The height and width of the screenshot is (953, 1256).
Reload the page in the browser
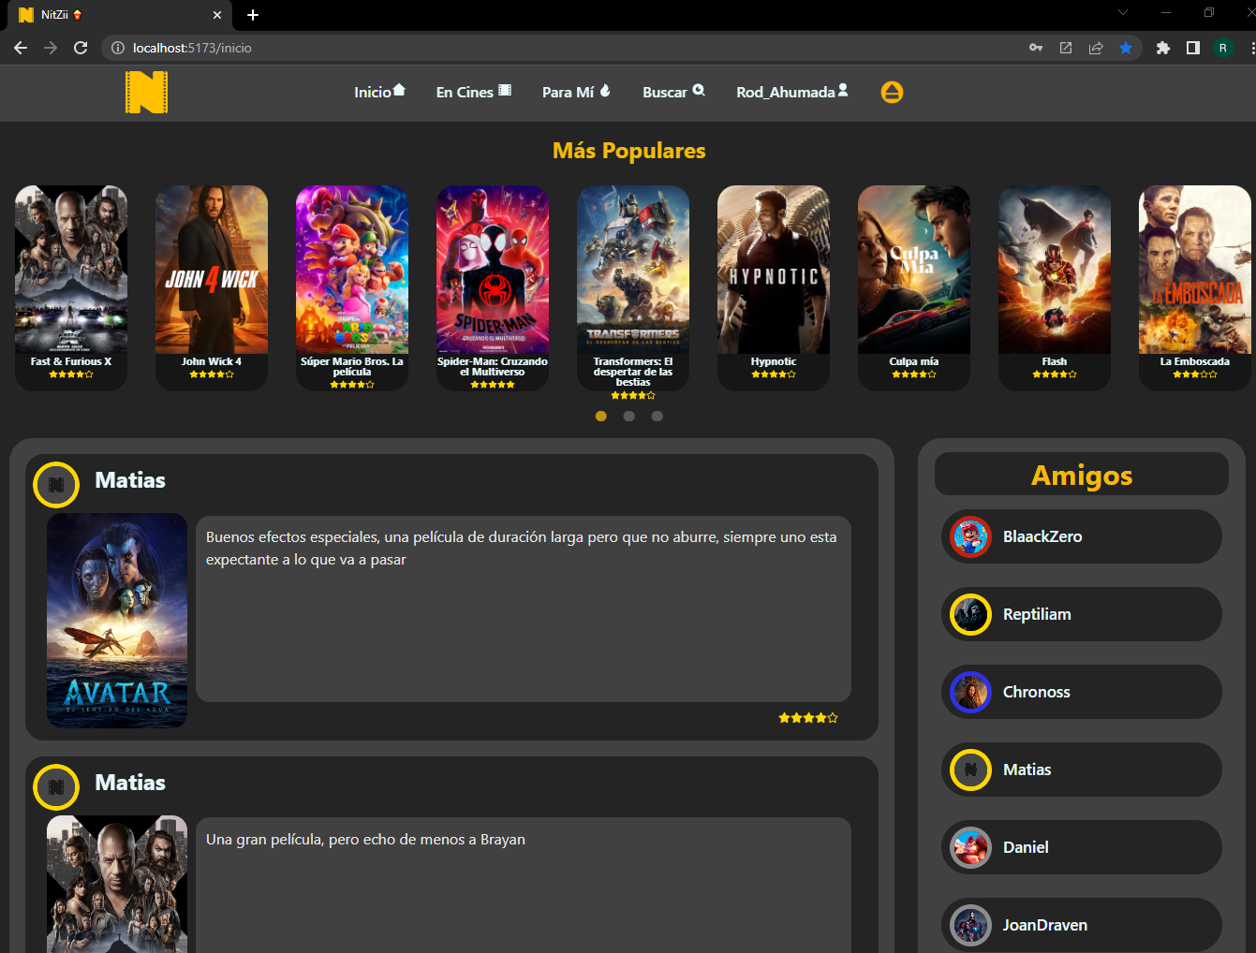click(x=81, y=48)
